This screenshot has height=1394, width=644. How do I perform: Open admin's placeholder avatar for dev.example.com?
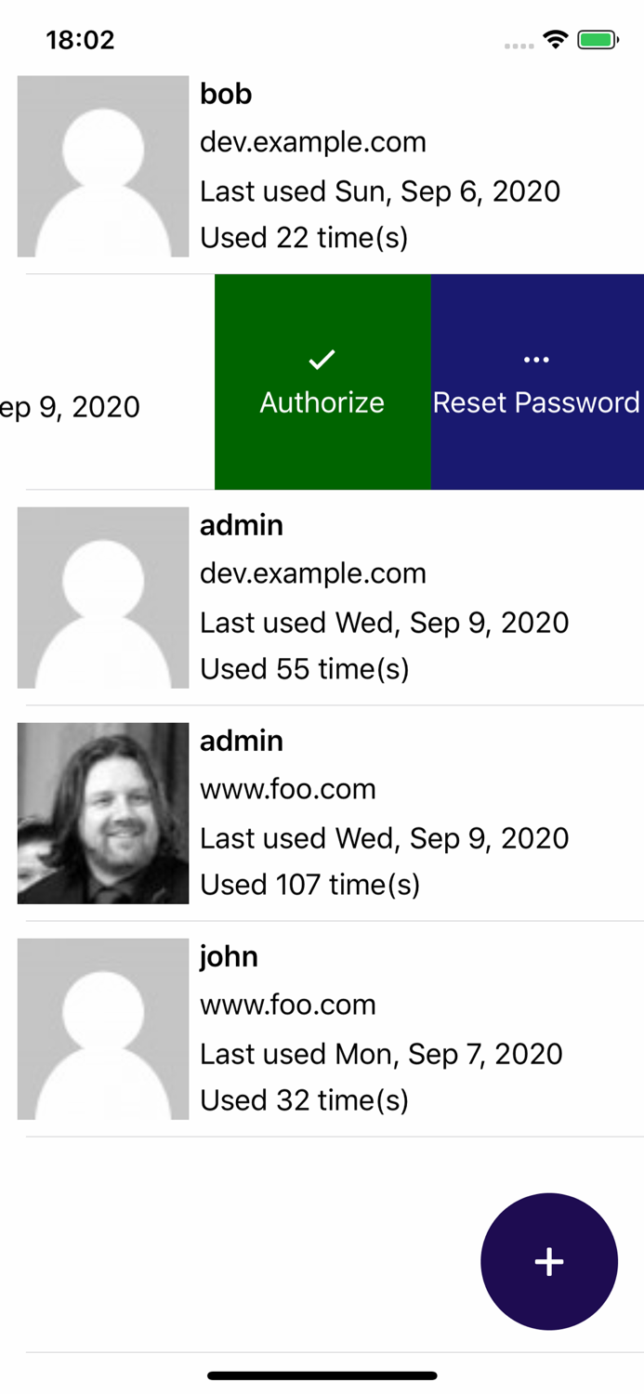102,597
